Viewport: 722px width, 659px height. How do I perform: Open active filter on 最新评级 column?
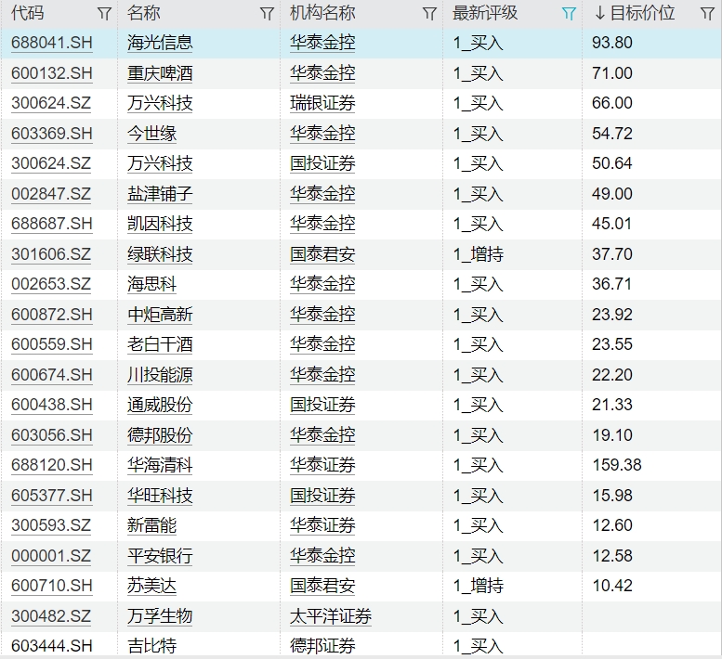click(569, 14)
